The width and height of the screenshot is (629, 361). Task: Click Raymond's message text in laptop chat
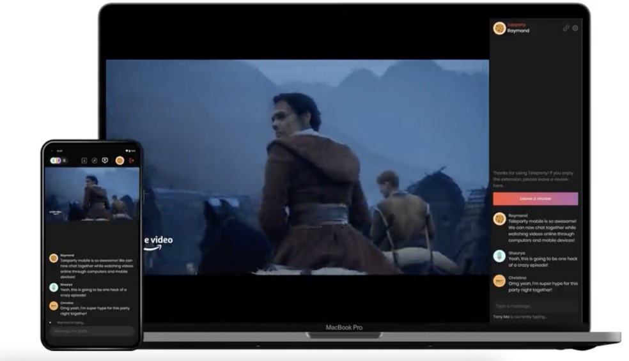click(542, 231)
